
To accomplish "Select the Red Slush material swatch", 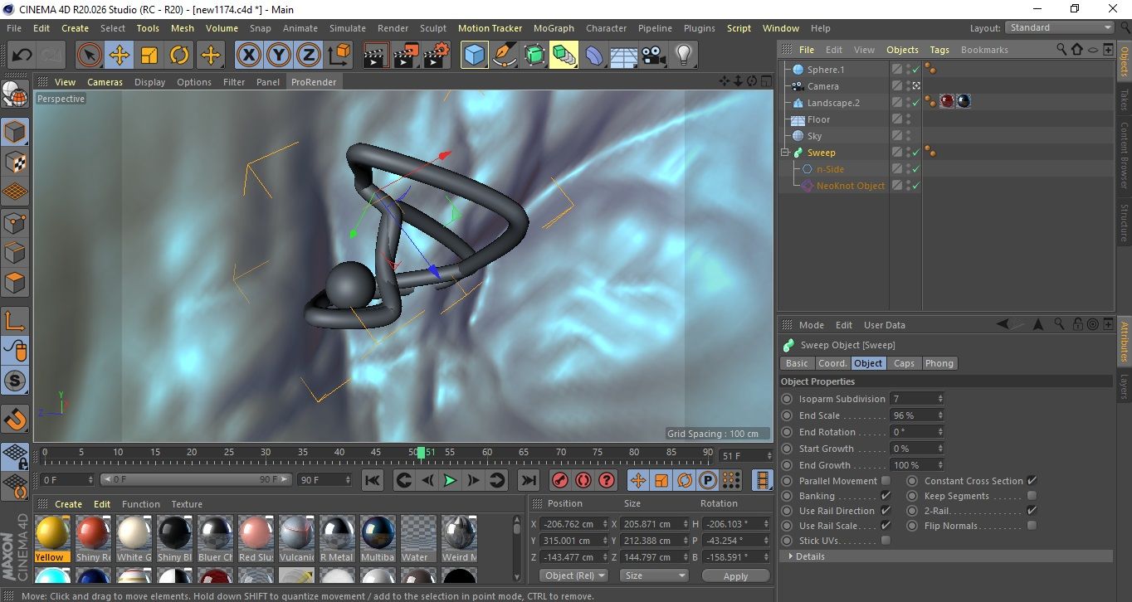I will pyautogui.click(x=256, y=539).
